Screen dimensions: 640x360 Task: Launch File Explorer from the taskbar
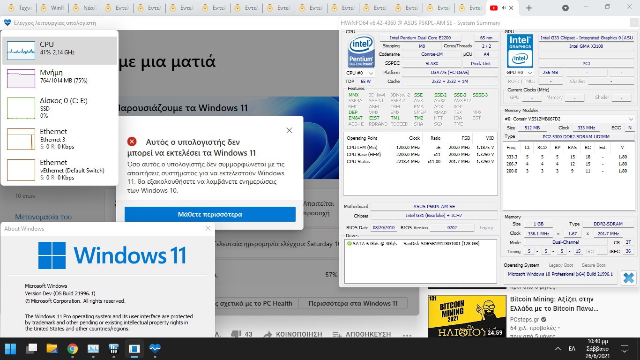pyautogui.click(x=52, y=349)
